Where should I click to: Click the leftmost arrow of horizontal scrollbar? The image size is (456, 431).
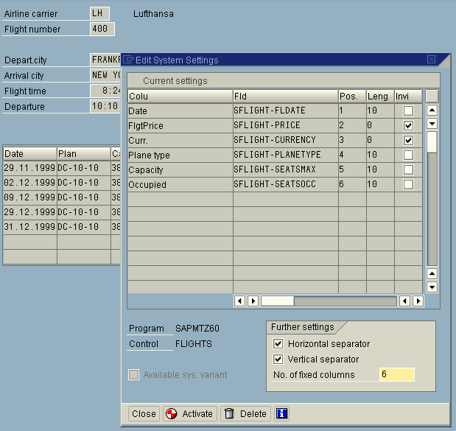239,301
